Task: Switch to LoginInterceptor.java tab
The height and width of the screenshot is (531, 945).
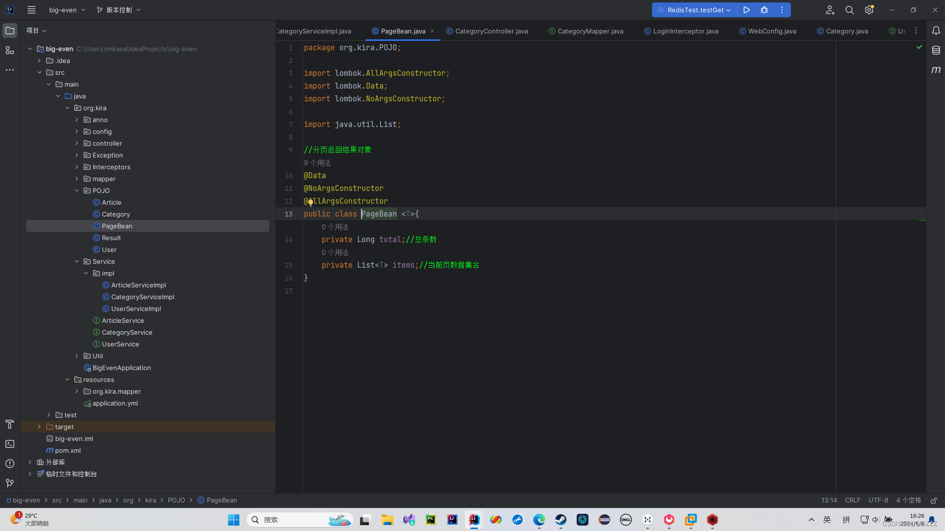Action: [681, 31]
